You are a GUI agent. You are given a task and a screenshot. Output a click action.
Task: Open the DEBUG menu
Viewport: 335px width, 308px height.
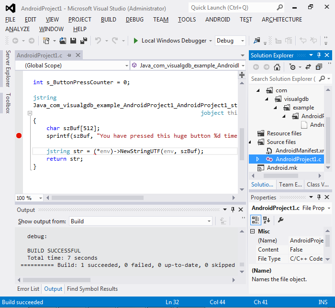[134, 20]
